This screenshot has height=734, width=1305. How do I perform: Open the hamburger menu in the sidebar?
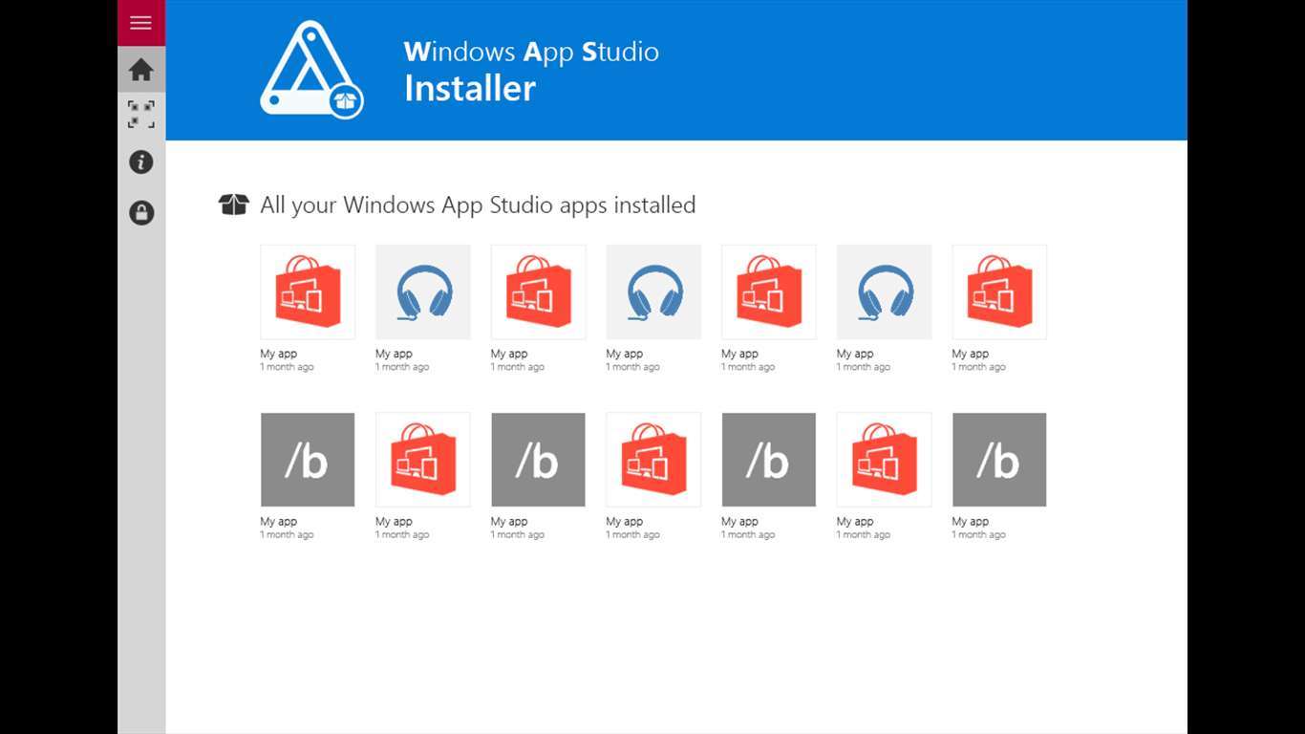pyautogui.click(x=140, y=23)
